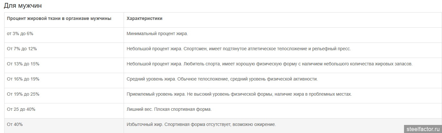Click the 'Процент жировой ткани в организме мужчины' column header
This screenshot has height=133, width=442.
click(x=59, y=19)
